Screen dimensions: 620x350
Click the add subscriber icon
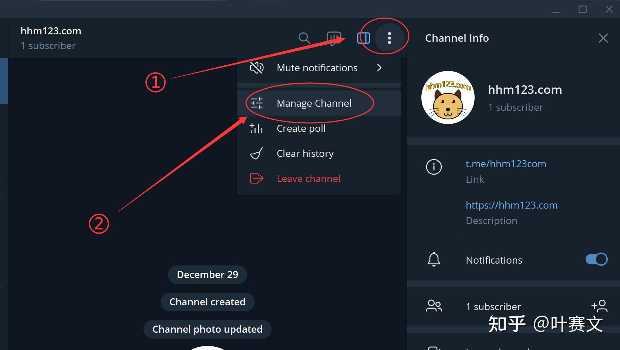(599, 306)
